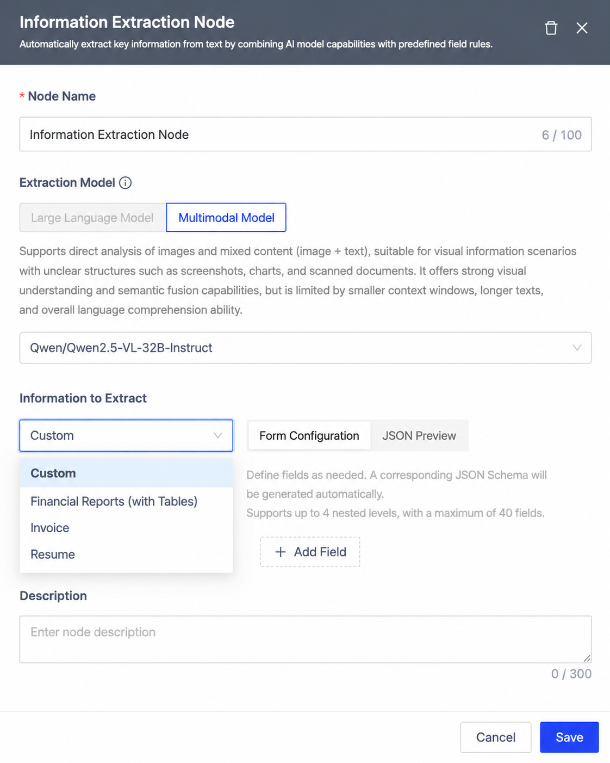Image resolution: width=610 pixels, height=763 pixels.
Task: Delete node using the trash icon
Action: pyautogui.click(x=551, y=28)
